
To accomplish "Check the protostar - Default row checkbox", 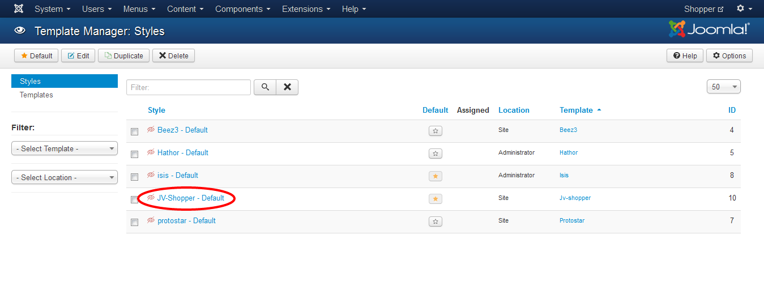I will tap(134, 222).
